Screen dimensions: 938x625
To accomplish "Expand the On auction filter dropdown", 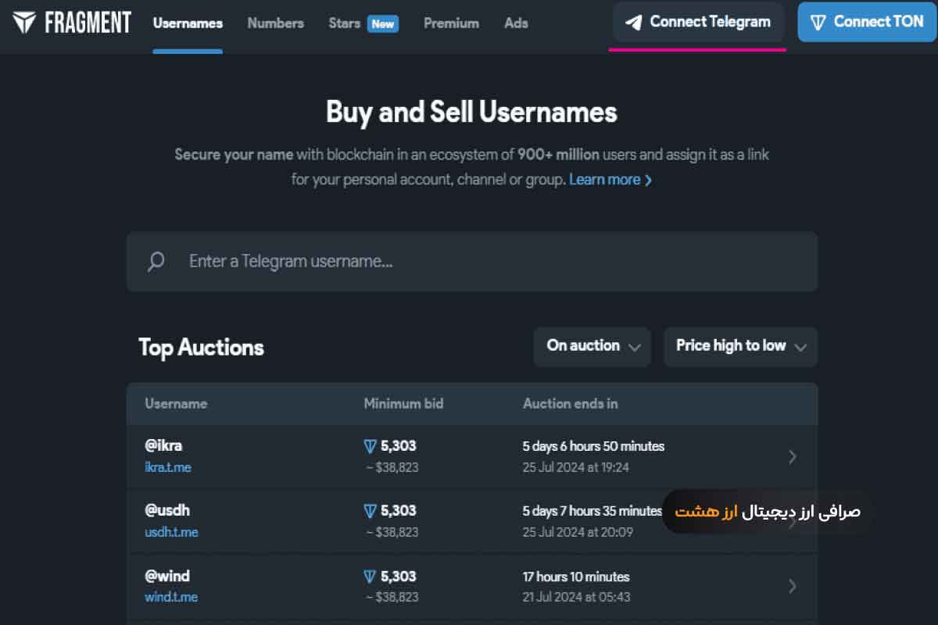I will [593, 346].
